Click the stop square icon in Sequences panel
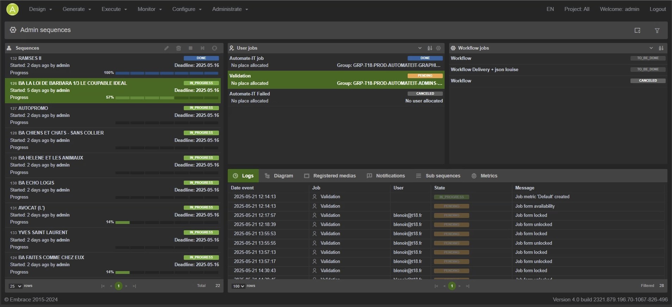672x307 pixels. click(190, 48)
